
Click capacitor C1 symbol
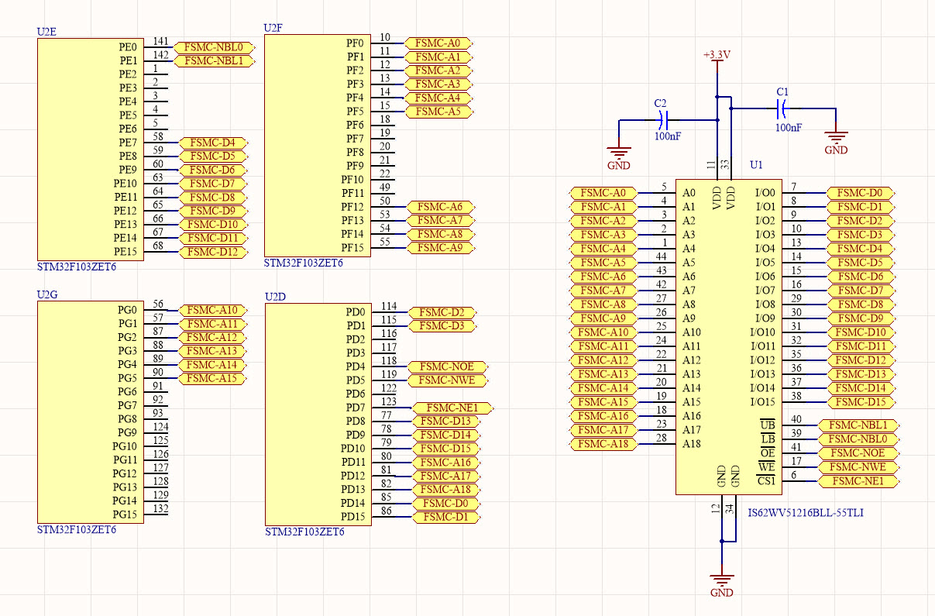coord(783,108)
